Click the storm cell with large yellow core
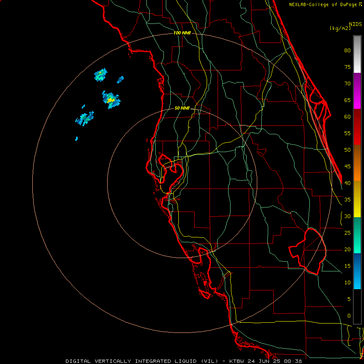The image size is (364, 364). point(111,100)
